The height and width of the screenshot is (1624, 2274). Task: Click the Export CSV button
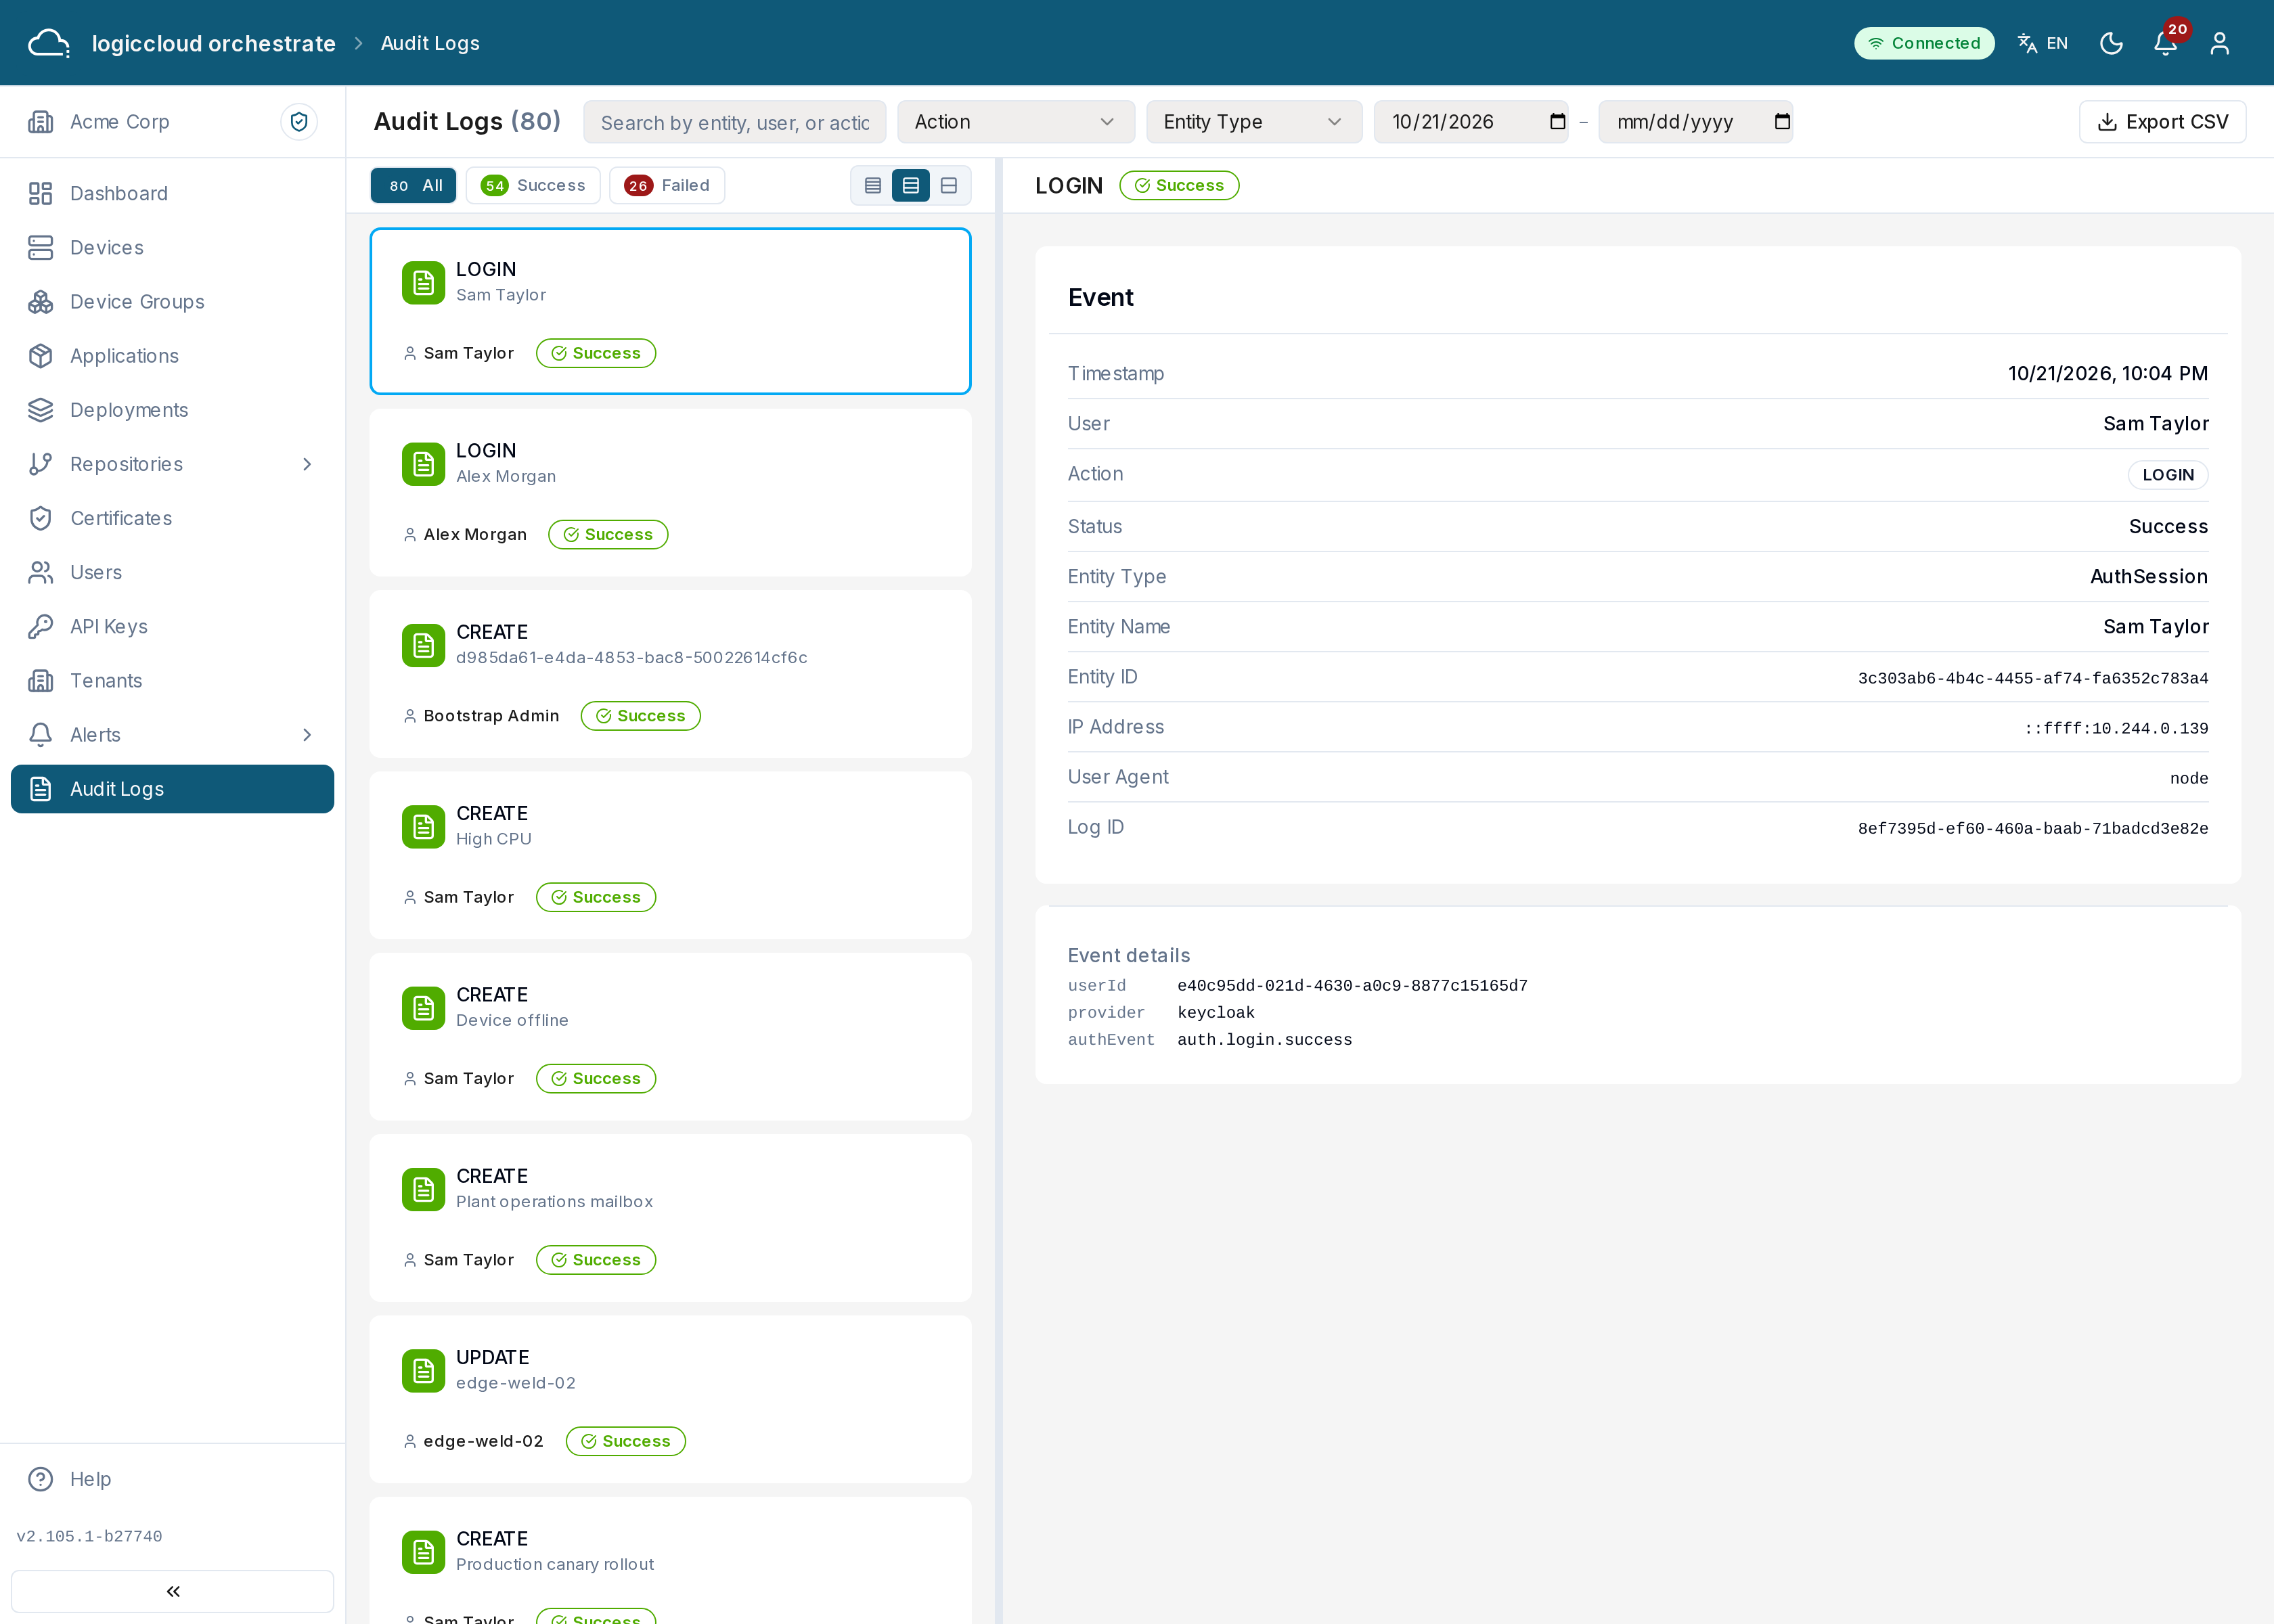[x=2162, y=121]
